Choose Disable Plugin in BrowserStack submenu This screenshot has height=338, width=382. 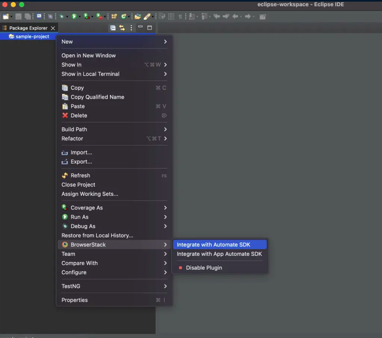tap(220, 268)
